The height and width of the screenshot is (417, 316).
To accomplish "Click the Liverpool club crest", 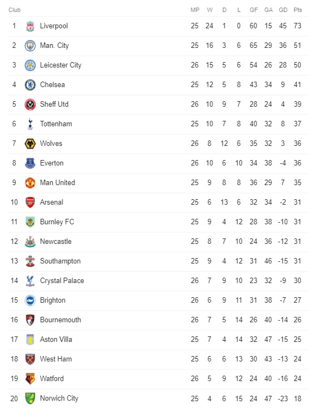I will tap(30, 26).
